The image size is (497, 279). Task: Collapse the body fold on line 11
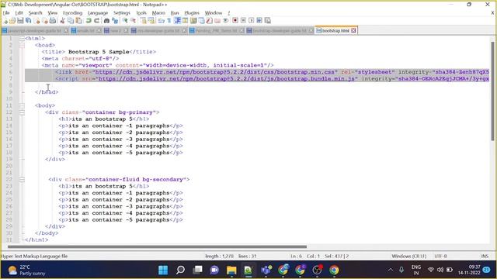22,105
